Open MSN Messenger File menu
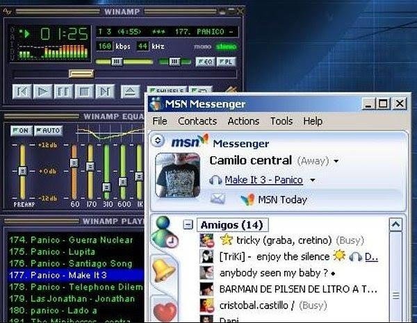417x323 pixels. coord(160,122)
